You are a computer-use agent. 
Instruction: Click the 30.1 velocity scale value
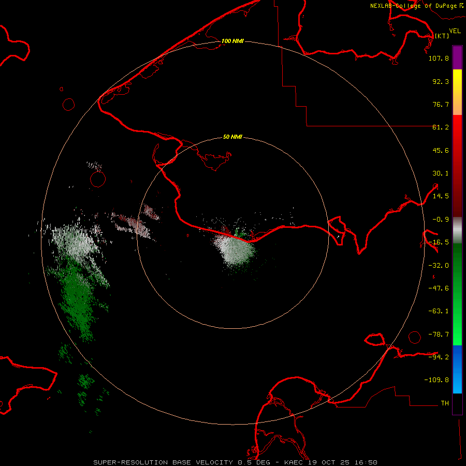click(441, 173)
